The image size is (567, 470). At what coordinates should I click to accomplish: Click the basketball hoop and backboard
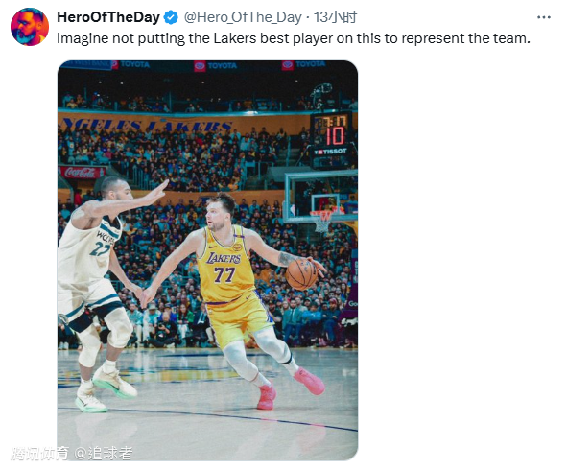pos(320,200)
